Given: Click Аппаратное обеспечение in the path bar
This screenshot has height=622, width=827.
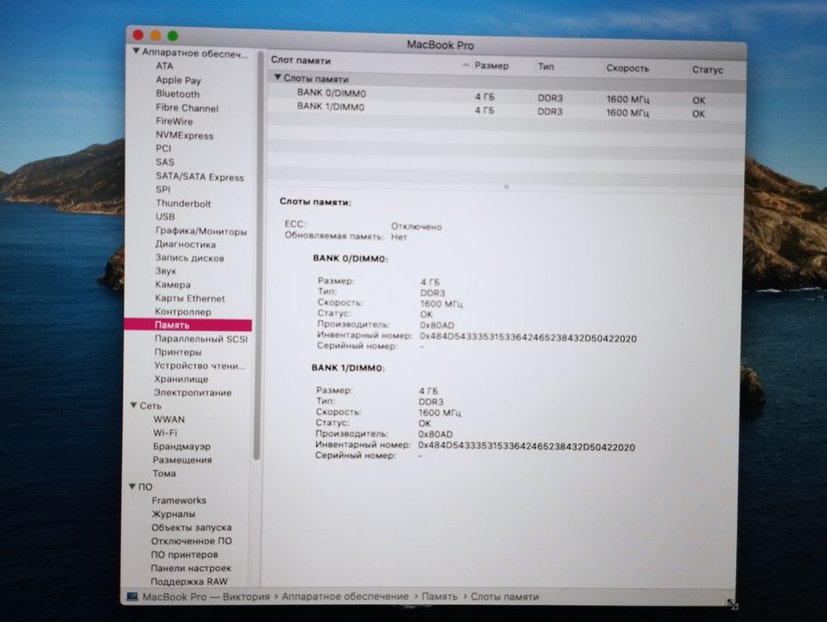Looking at the screenshot, I should 345,597.
